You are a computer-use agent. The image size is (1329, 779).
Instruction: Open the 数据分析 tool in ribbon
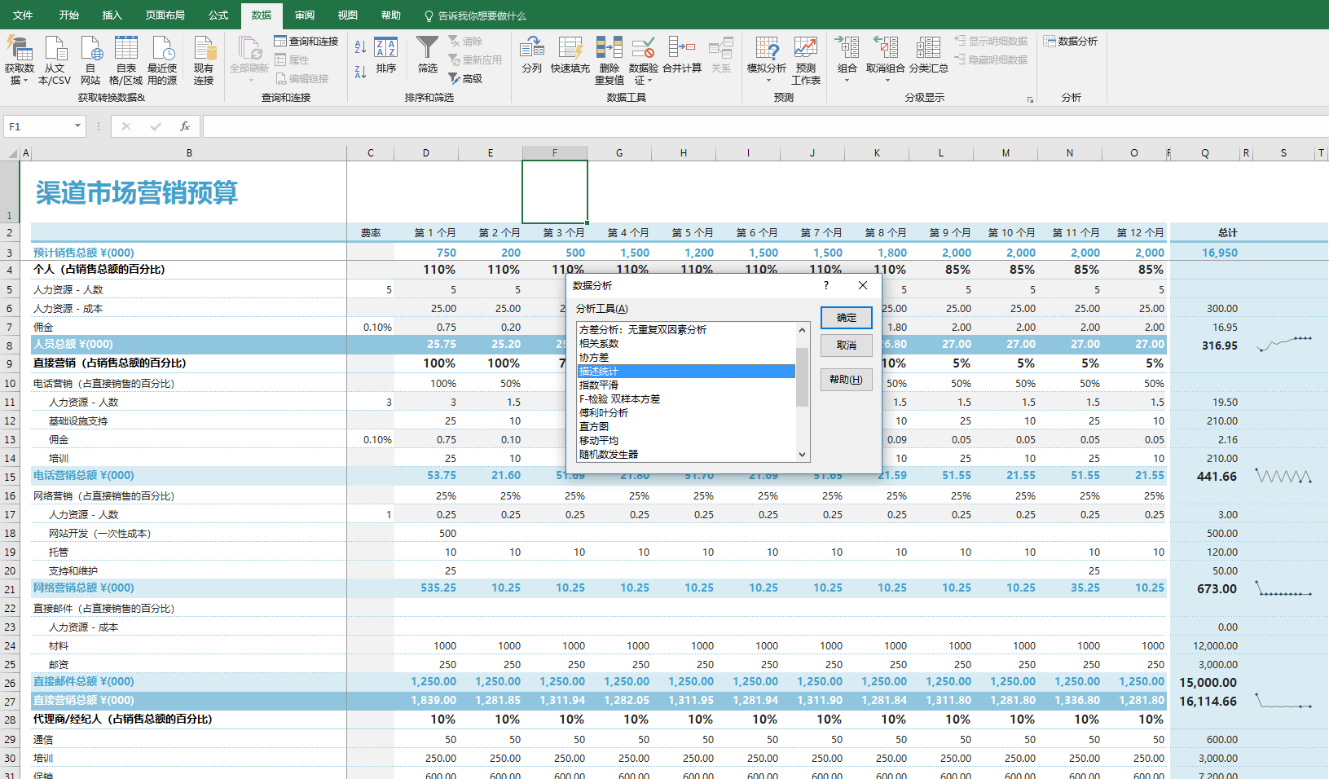click(x=1071, y=41)
